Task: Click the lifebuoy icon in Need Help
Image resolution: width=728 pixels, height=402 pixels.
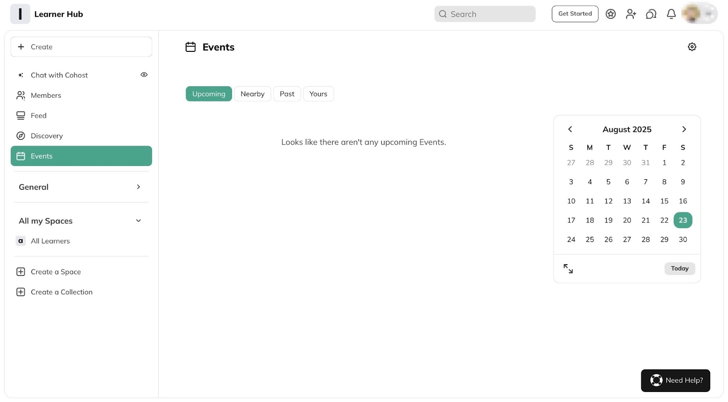Action: tap(656, 380)
